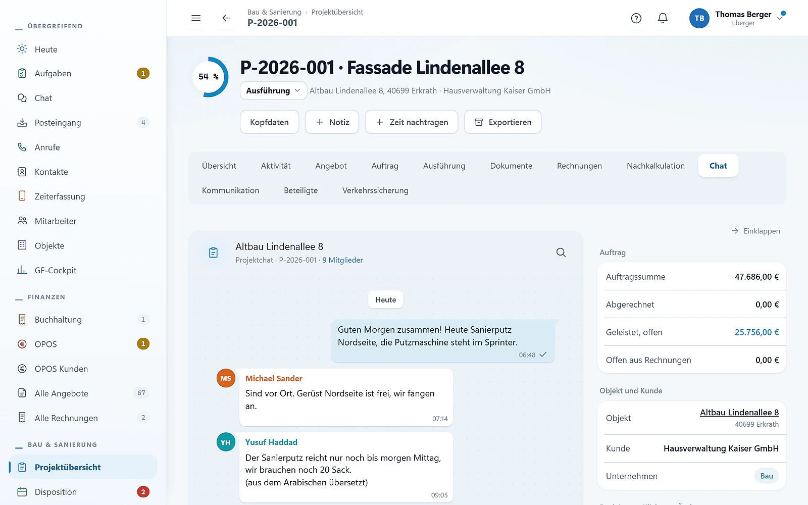Screen dimensions: 808x505
Task: Collapse the Übergreifend sidebar section
Action: (49, 26)
